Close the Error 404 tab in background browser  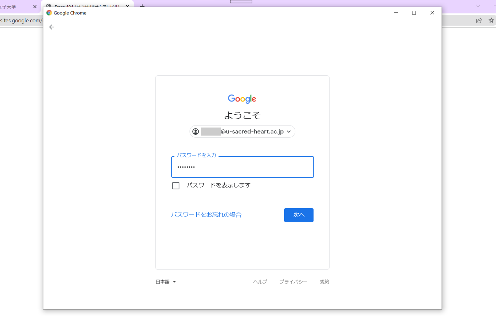128,6
